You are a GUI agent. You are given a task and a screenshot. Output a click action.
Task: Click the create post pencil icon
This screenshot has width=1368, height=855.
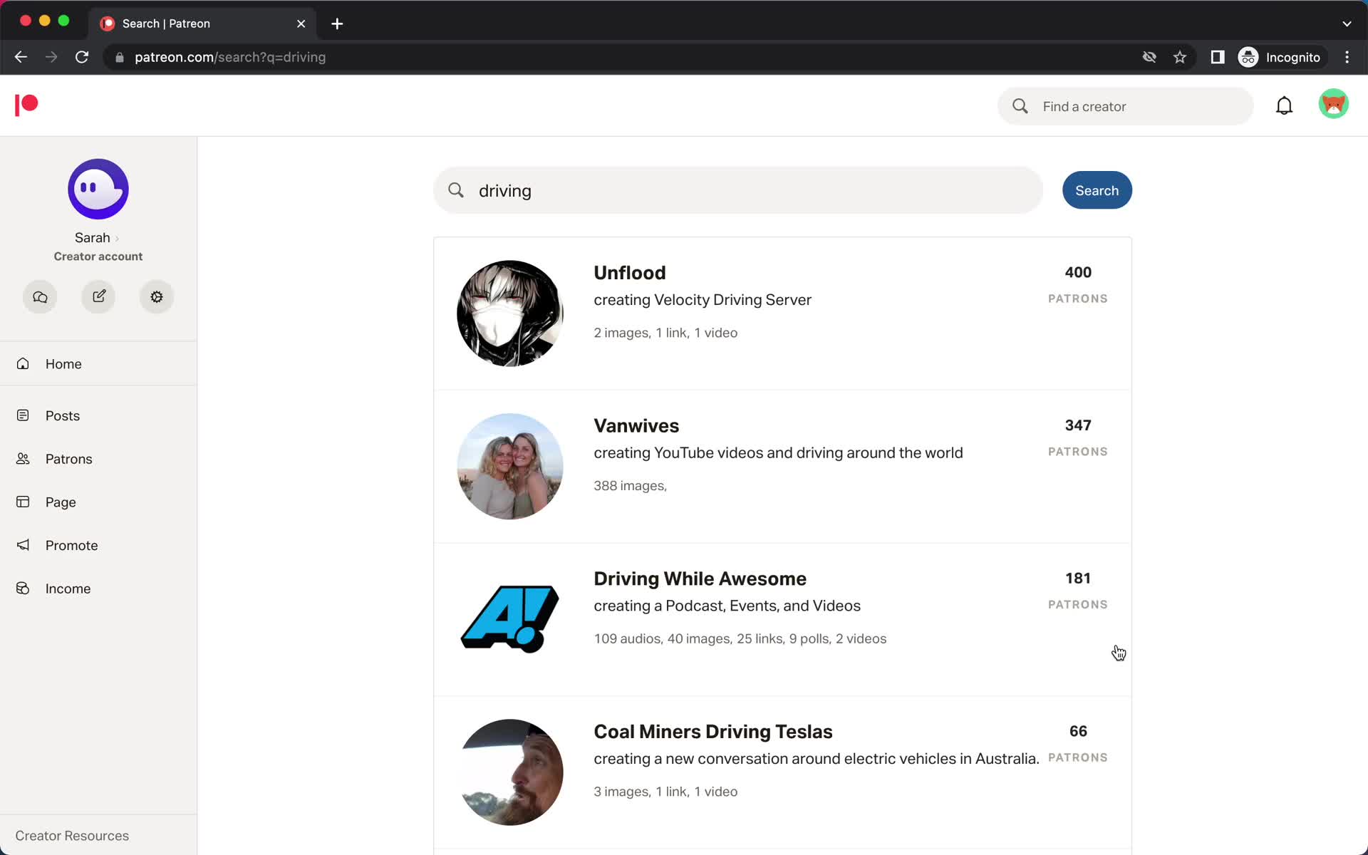[x=98, y=296]
